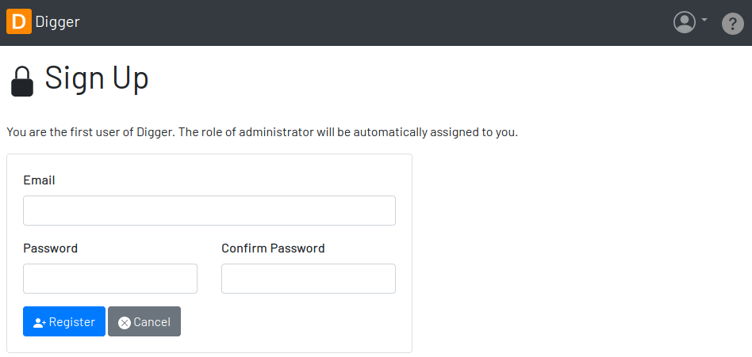Viewport: 752px width, 357px height.
Task: Click the circled X icon in Cancel
Action: (x=125, y=323)
